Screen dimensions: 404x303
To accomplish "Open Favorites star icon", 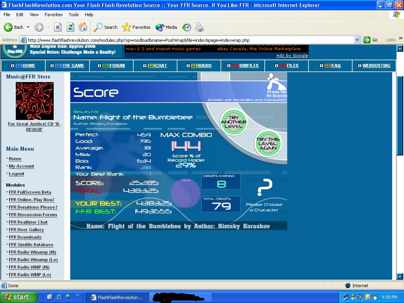I will pos(126,27).
